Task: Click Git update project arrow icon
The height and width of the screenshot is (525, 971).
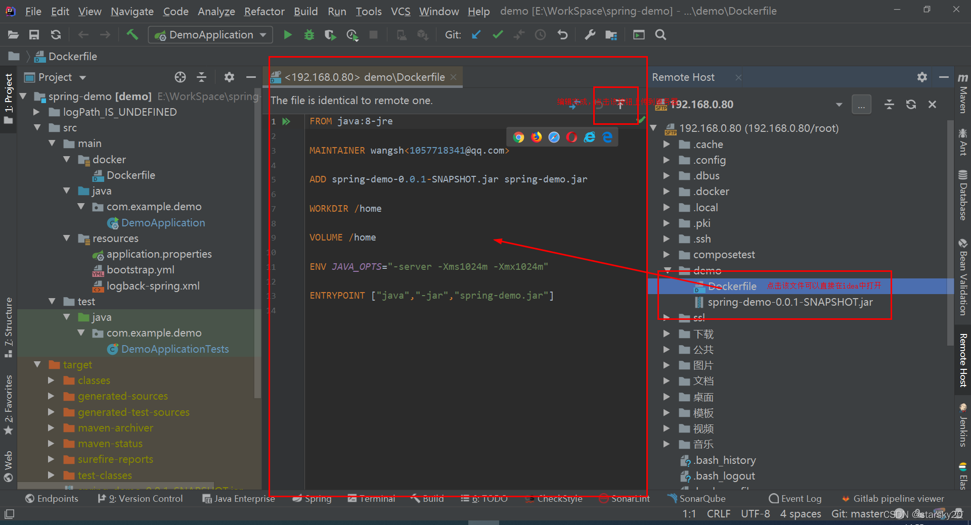Action: point(476,35)
